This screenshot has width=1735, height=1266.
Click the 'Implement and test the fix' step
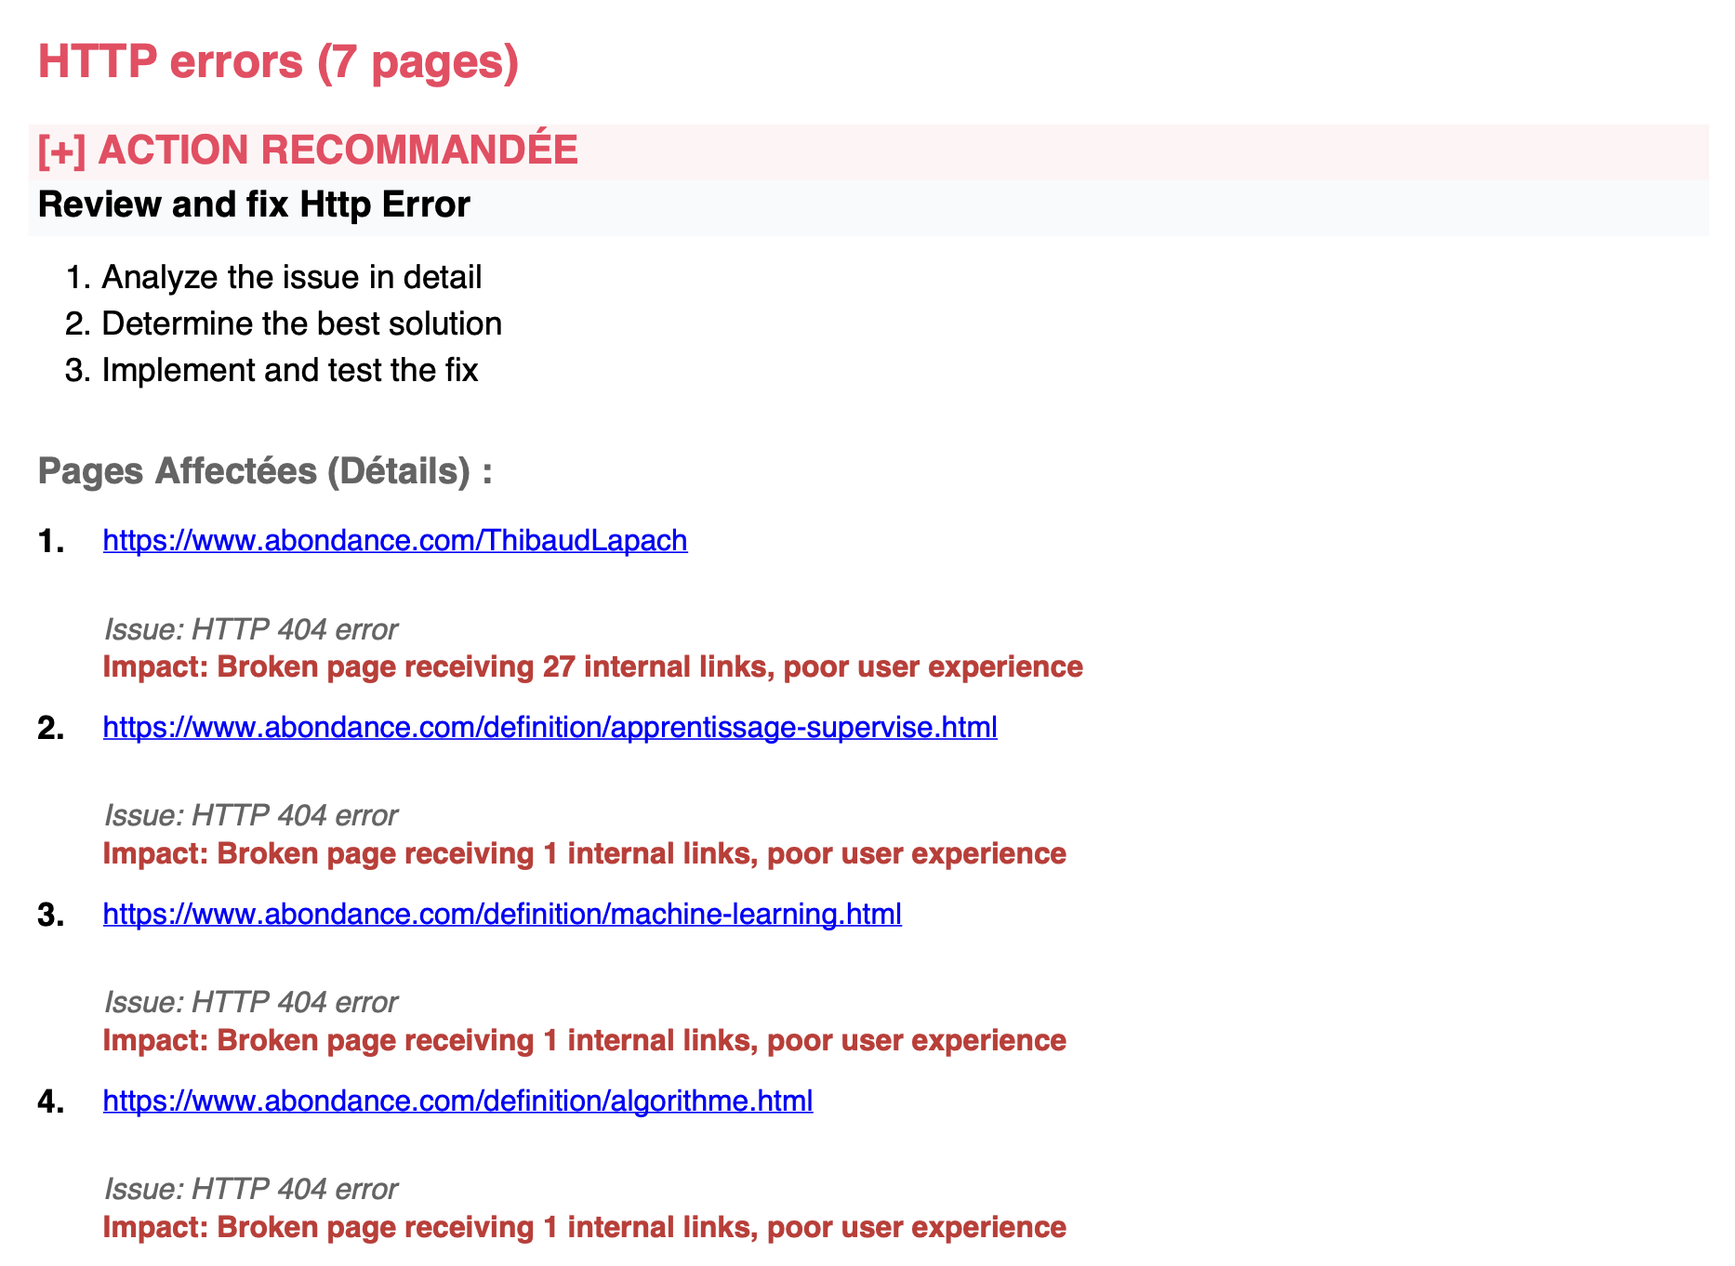pyautogui.click(x=289, y=370)
